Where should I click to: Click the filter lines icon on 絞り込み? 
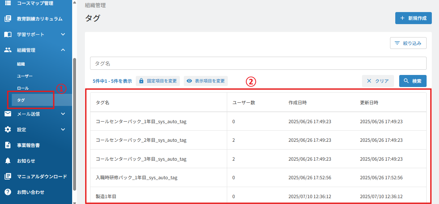[x=397, y=43]
